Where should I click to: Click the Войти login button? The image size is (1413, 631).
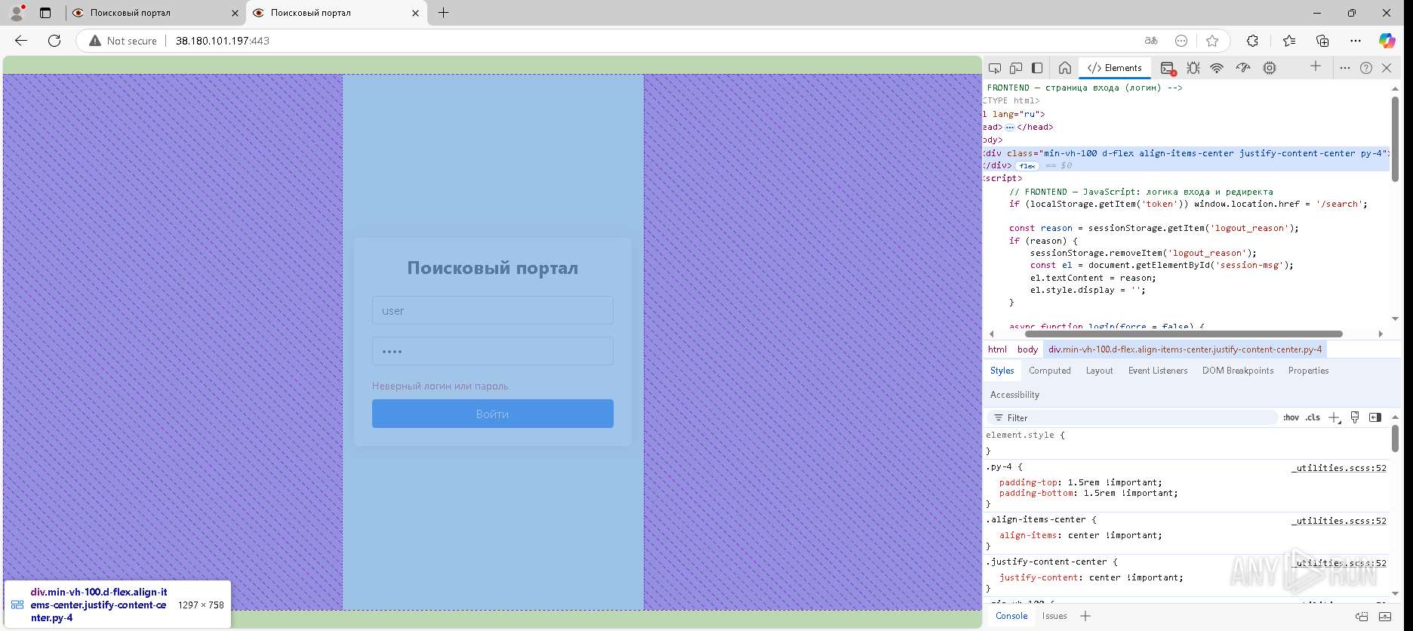coord(492,414)
